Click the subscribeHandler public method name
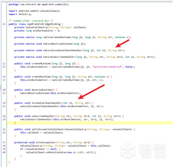This screenshot has width=173, height=167. click(43, 116)
